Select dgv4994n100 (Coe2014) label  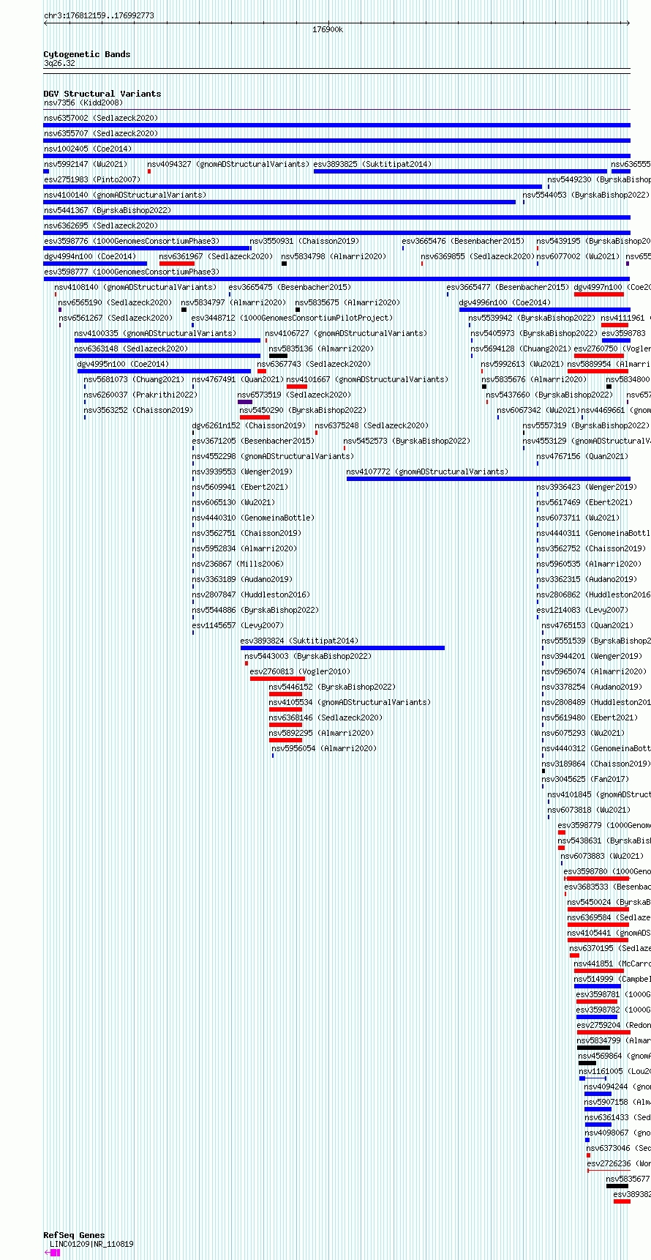click(90, 257)
